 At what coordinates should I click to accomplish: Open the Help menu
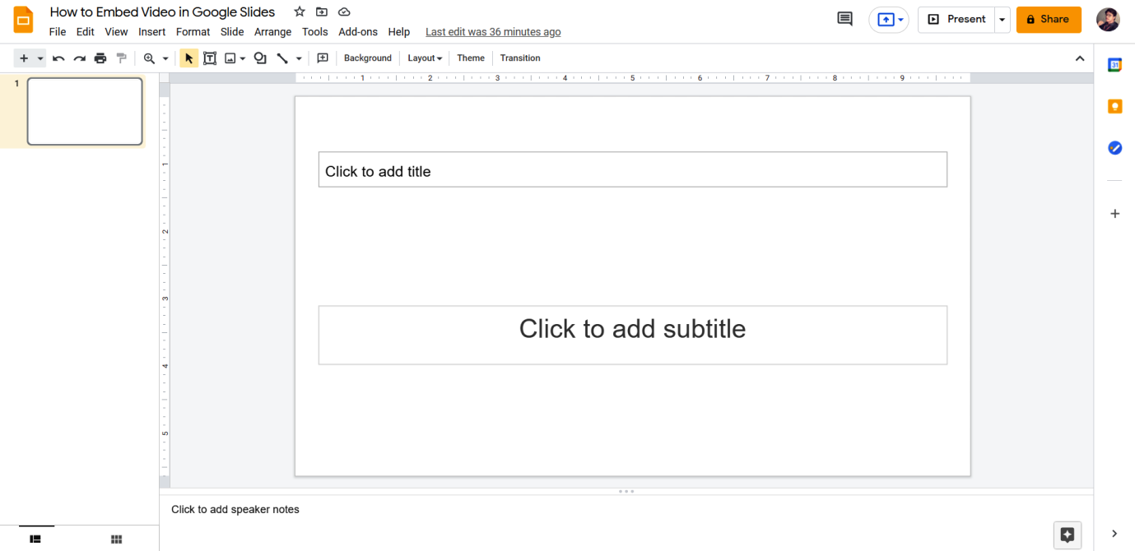(399, 32)
